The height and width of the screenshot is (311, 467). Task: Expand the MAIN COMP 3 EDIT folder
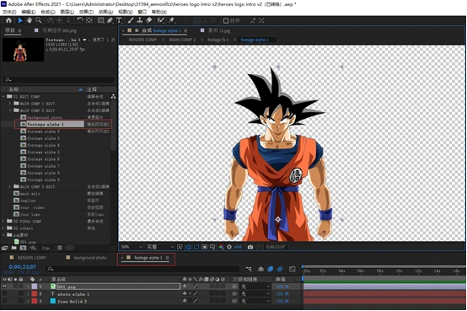click(x=10, y=186)
